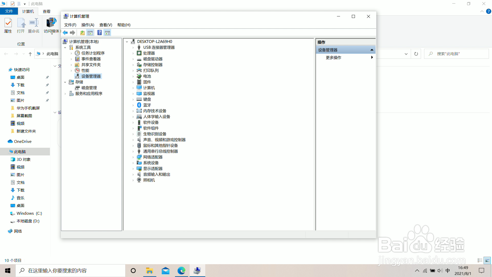Select Windows (C:) drive in Explorer sidebar

click(29, 213)
